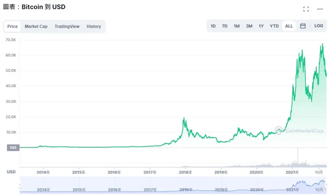Select the YTD time range
328x196 pixels.
click(274, 26)
